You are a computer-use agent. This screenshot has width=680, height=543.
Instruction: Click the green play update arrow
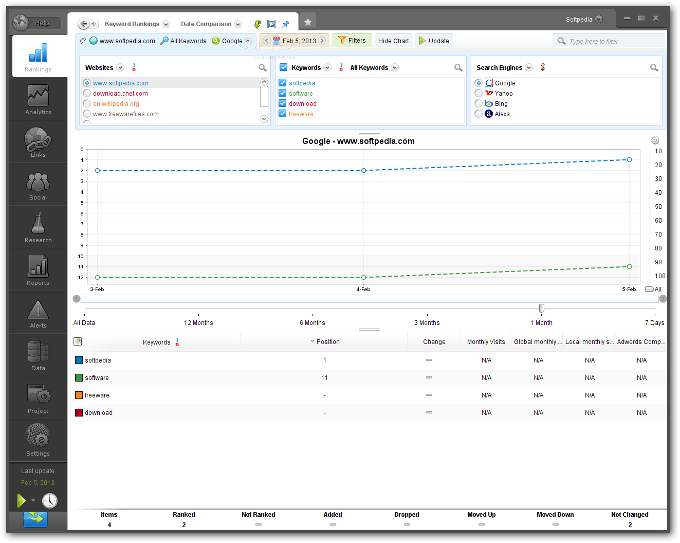[x=21, y=500]
